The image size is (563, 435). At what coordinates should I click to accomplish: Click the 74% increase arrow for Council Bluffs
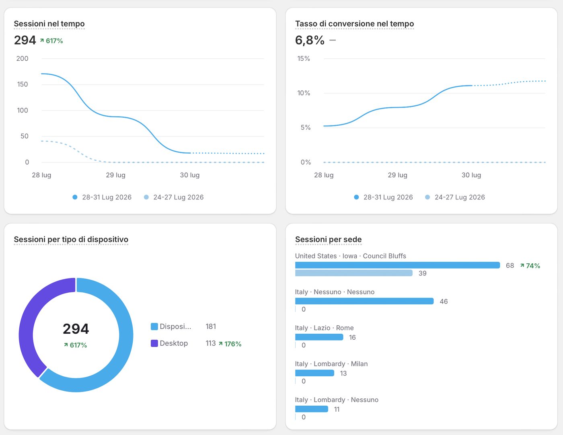[522, 266]
